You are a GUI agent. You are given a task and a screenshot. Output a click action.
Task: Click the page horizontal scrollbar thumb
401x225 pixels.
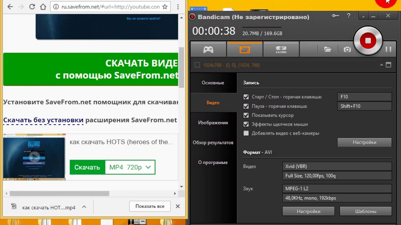pyautogui.click(x=59, y=193)
